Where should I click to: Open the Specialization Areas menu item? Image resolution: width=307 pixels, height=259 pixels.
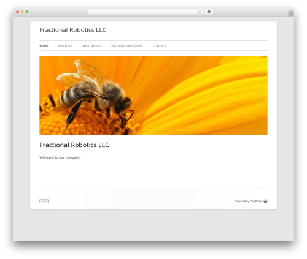[x=126, y=46]
